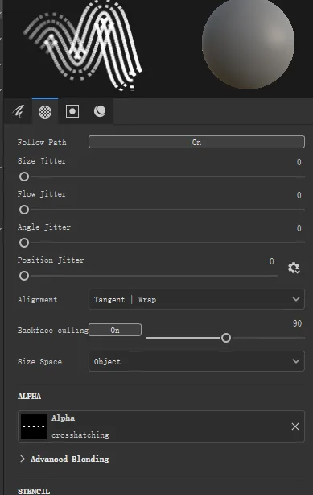Click the Angle Jitter value 0
This screenshot has width=313, height=495.
point(299,228)
